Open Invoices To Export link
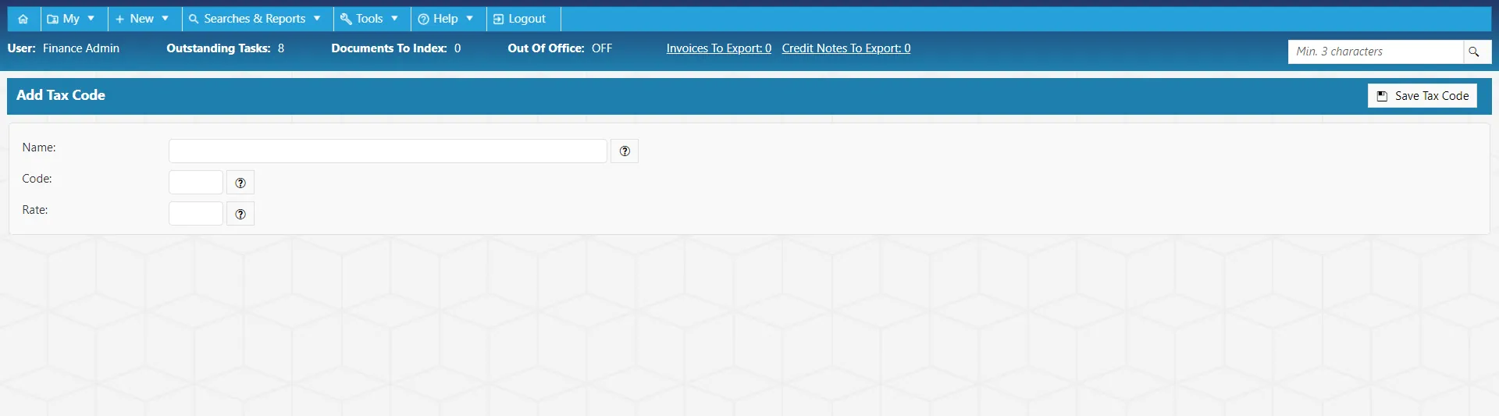 (719, 48)
